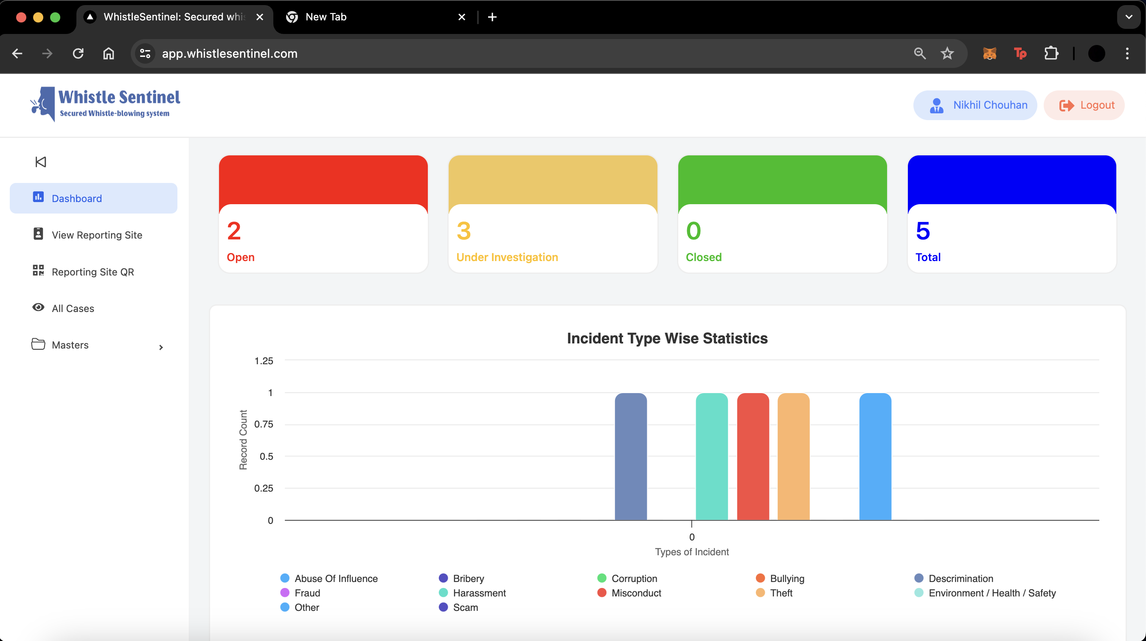Collapse the sidebar with the back-arrow icon

tap(40, 162)
